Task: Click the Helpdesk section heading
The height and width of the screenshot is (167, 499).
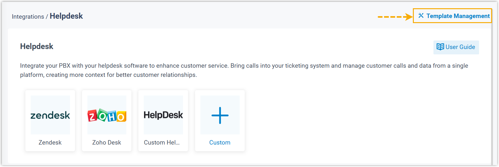Action: [37, 46]
